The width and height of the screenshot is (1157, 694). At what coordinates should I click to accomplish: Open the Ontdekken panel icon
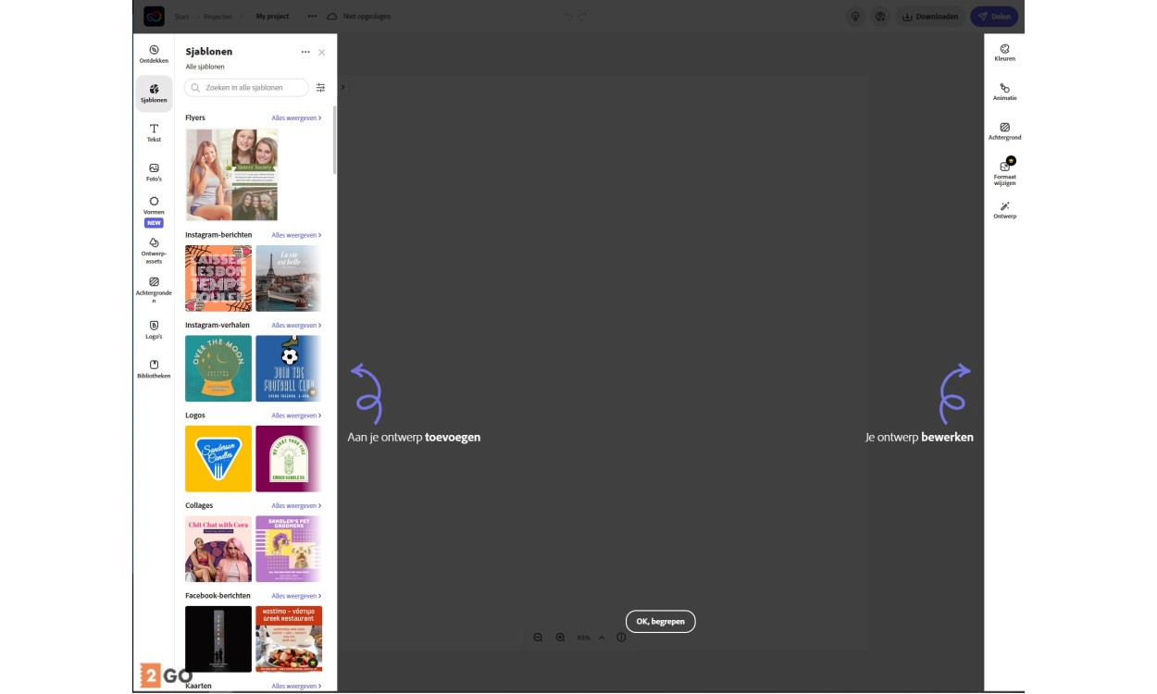(x=154, y=54)
